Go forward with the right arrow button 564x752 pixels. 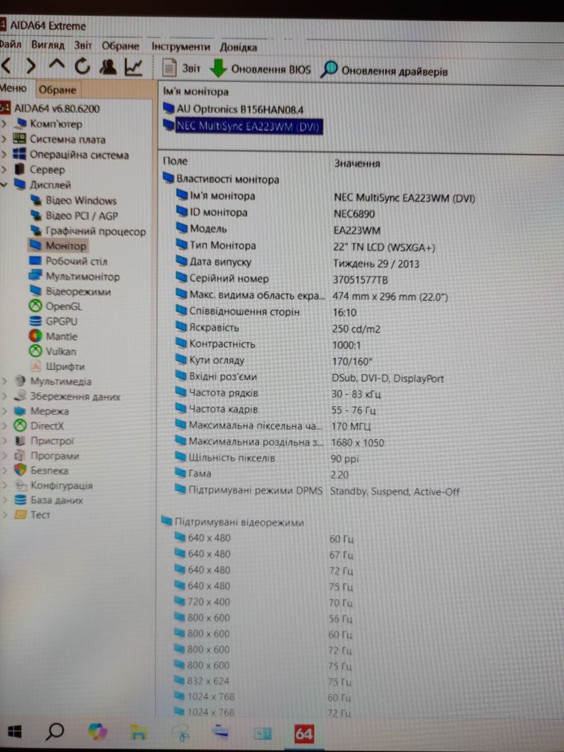click(31, 66)
